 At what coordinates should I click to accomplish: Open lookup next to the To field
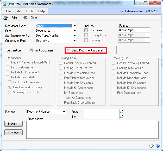pyautogui.click(x=122, y=117)
